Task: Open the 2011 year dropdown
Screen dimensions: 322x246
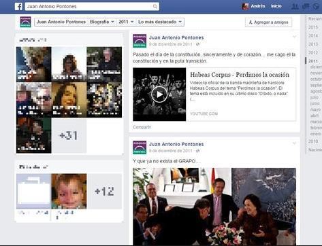Action: tap(126, 22)
